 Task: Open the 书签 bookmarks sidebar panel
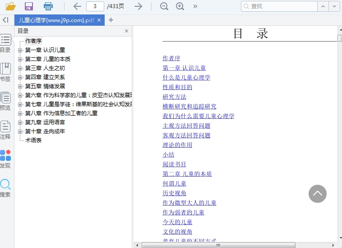point(5,72)
